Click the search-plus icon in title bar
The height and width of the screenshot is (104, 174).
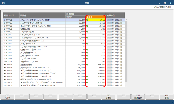click(x=4, y=3)
